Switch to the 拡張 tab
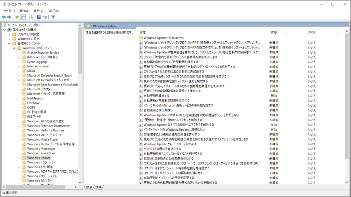The image size is (351, 197). pyautogui.click(x=89, y=187)
